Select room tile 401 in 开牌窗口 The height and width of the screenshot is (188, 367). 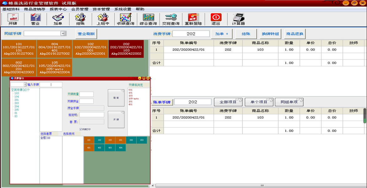coord(89,148)
